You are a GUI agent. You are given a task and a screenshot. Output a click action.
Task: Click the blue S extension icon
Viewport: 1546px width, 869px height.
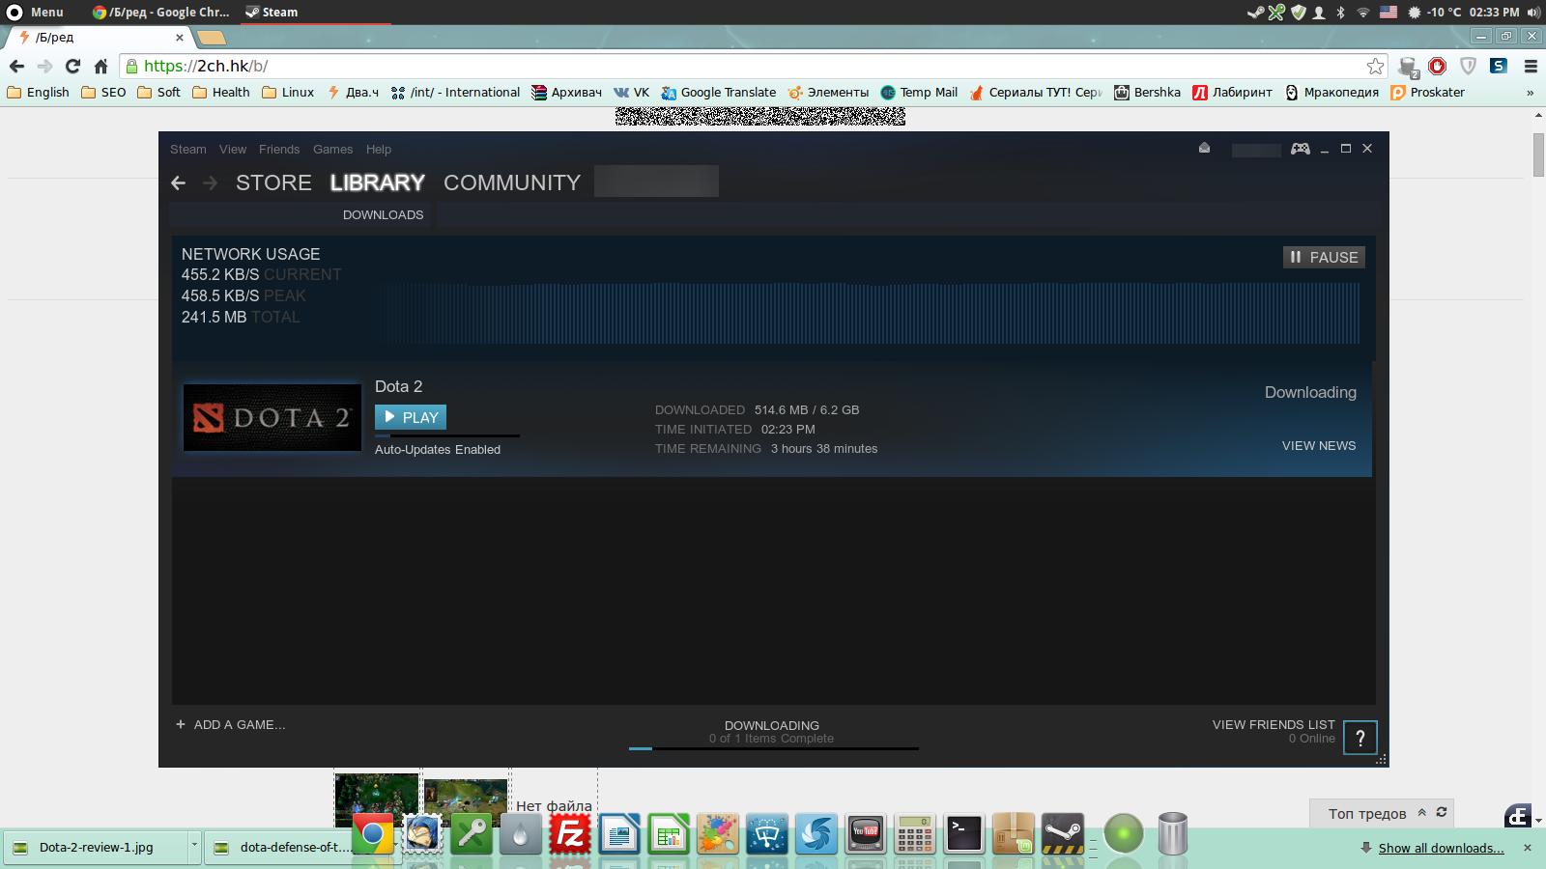(x=1499, y=66)
